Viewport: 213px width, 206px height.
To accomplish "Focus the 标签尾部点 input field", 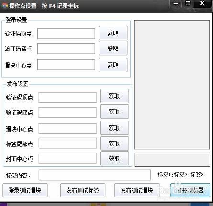I will click(67, 143).
